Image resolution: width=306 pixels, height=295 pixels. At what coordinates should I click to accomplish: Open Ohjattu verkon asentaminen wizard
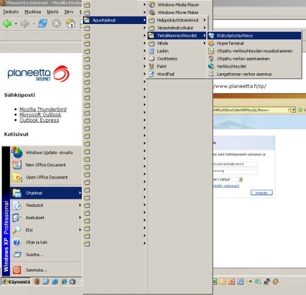pos(254,59)
